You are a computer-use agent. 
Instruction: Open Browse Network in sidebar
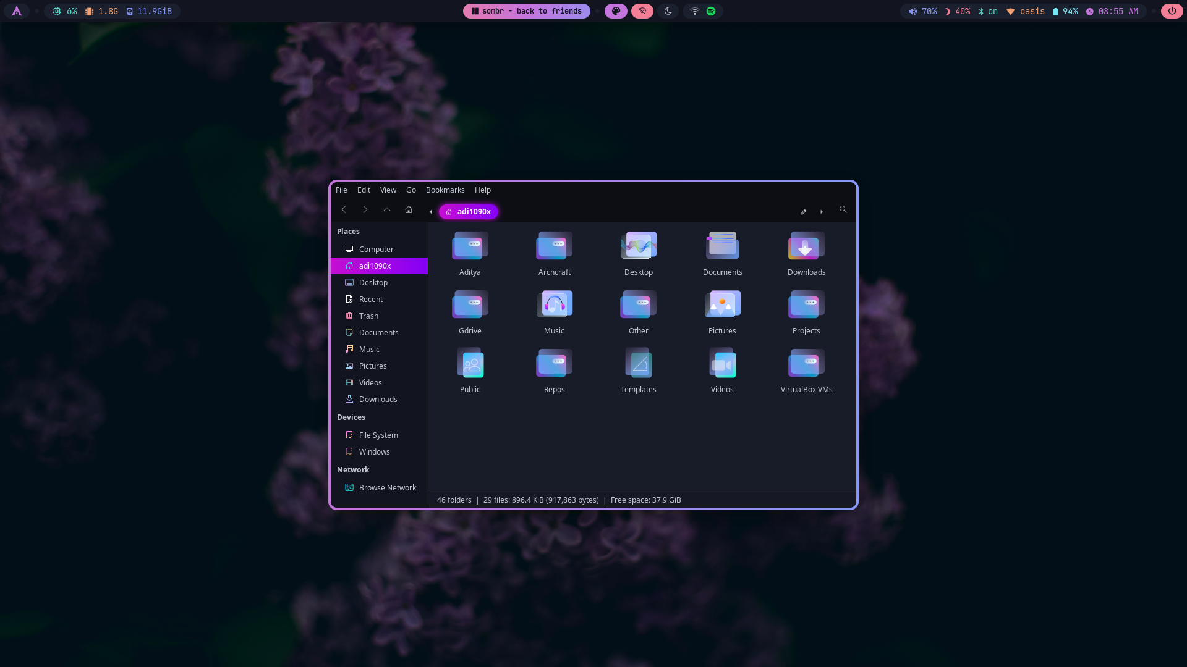pyautogui.click(x=387, y=487)
